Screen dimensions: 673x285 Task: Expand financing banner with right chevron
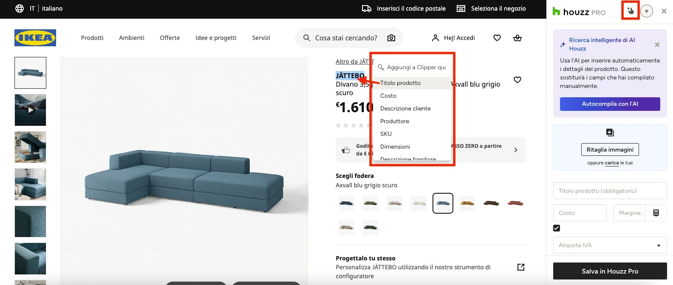click(x=516, y=150)
